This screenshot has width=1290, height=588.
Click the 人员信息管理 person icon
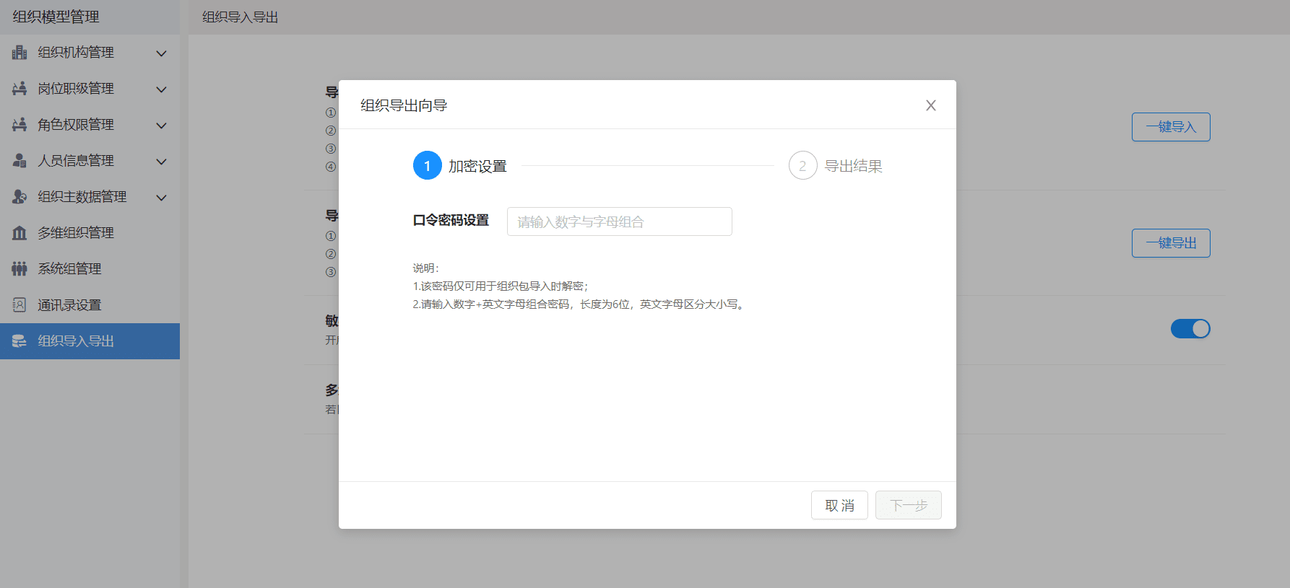pos(20,161)
